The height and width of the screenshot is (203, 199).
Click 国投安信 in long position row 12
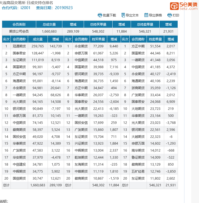pyautogui.click(x=81, y=122)
